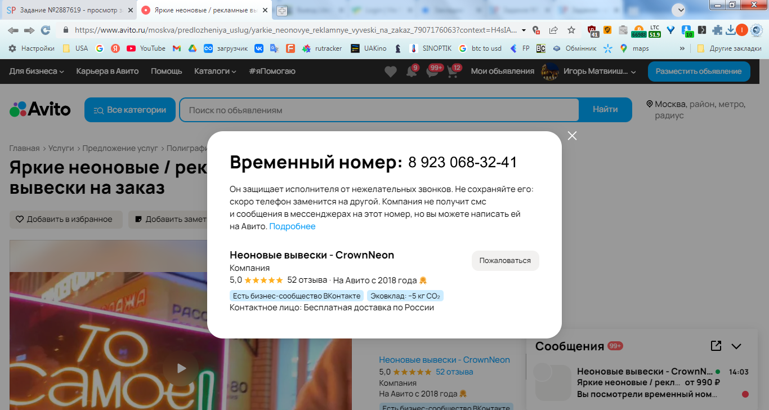Open rutracker bookmark
The image size is (769, 410).
tap(322, 48)
